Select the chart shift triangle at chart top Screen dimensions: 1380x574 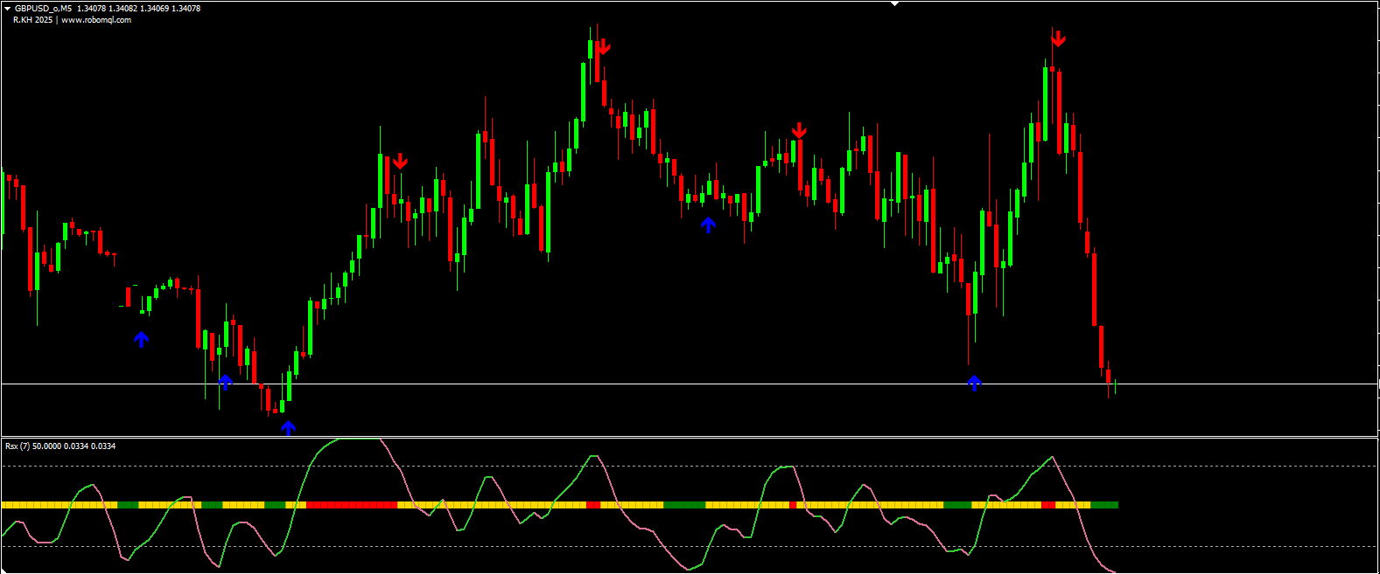(894, 3)
